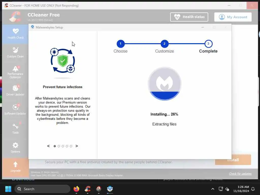Click the taskbar Search box

pyautogui.click(x=42, y=189)
